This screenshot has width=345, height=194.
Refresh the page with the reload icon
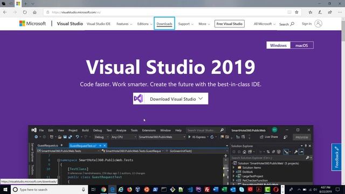25,12
